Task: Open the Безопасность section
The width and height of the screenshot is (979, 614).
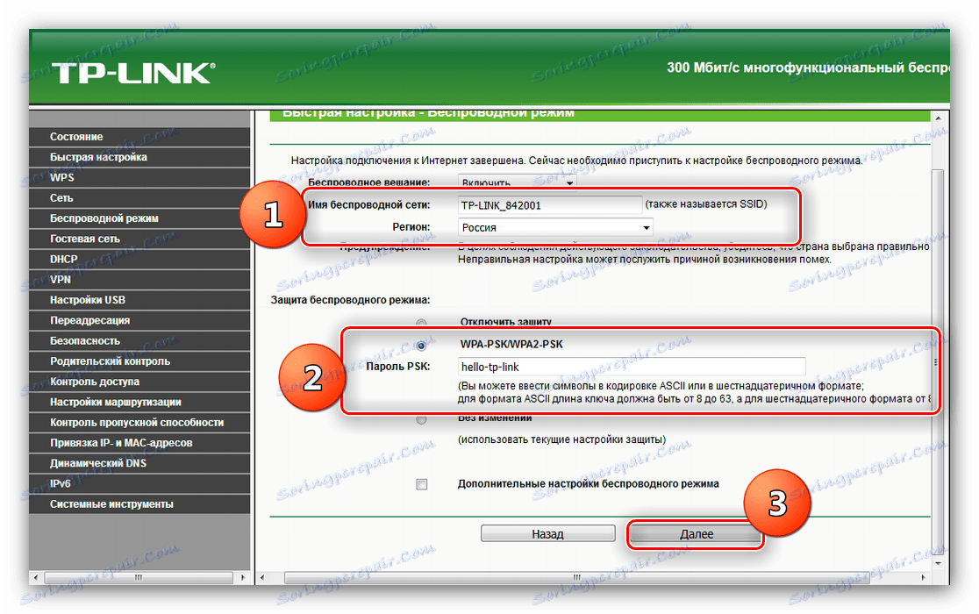Action: (x=139, y=340)
